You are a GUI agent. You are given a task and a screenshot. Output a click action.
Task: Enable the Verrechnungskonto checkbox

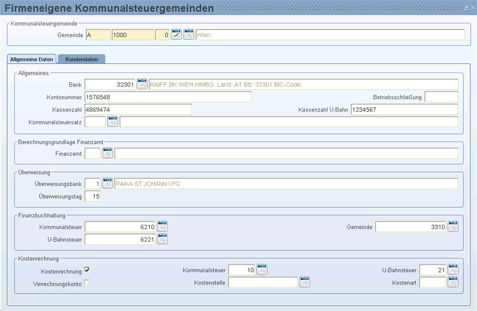(87, 282)
